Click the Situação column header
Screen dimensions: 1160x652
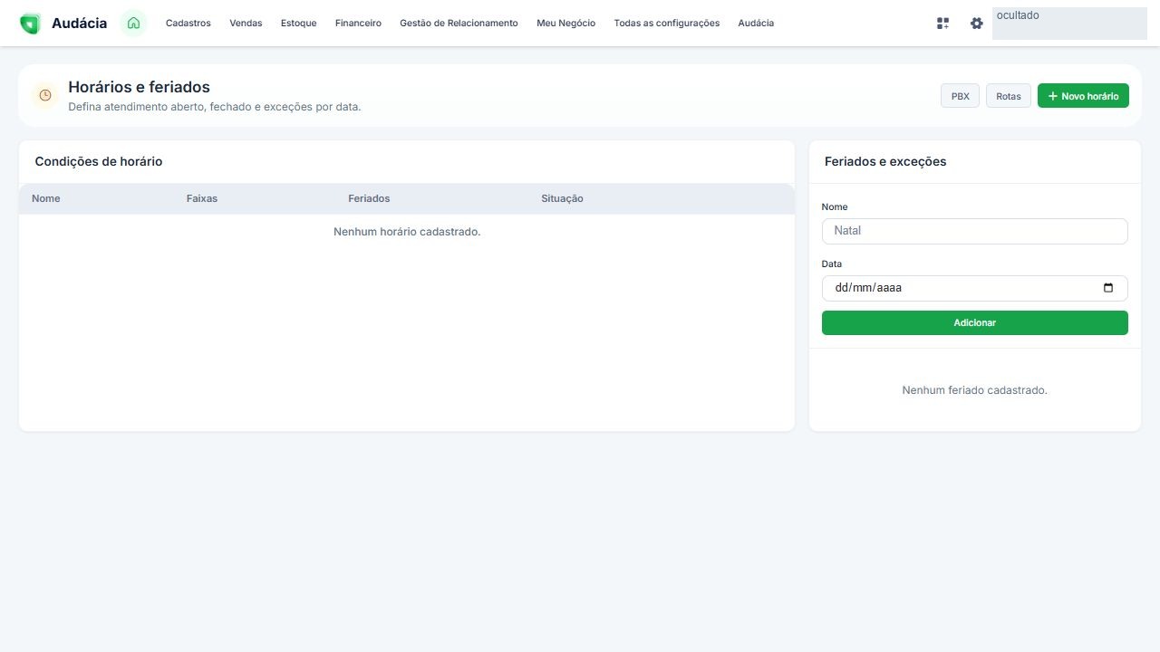tap(562, 198)
